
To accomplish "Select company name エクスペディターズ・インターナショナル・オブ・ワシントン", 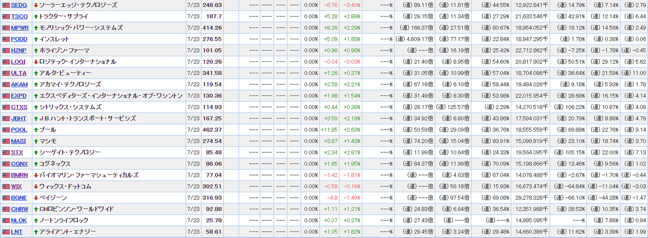I will click(x=111, y=95).
